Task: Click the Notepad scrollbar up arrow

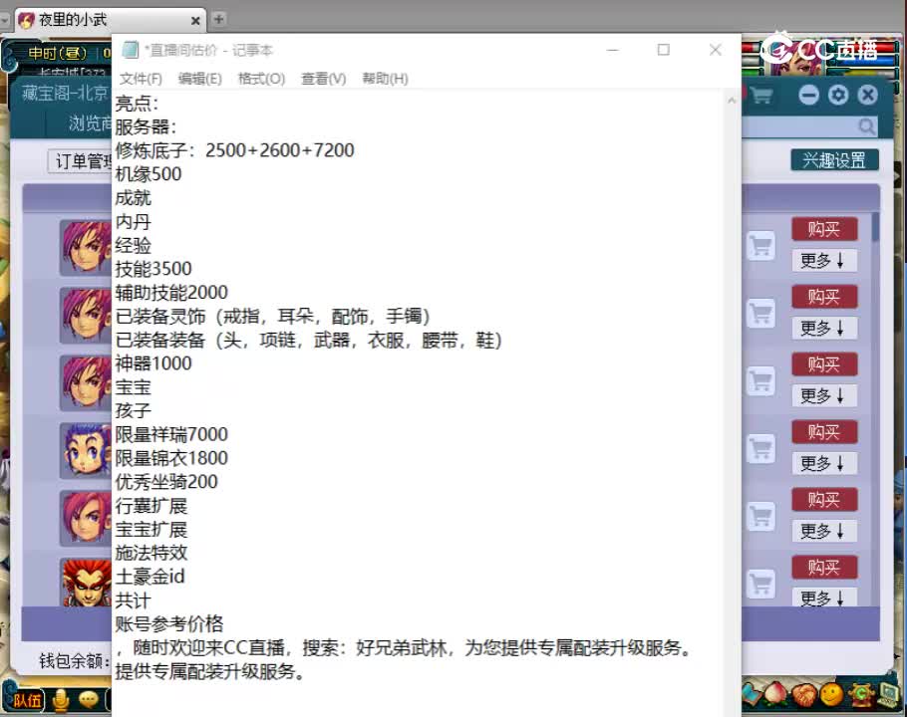Action: click(x=732, y=101)
